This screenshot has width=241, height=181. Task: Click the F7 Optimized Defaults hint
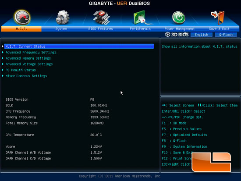coord(184,135)
